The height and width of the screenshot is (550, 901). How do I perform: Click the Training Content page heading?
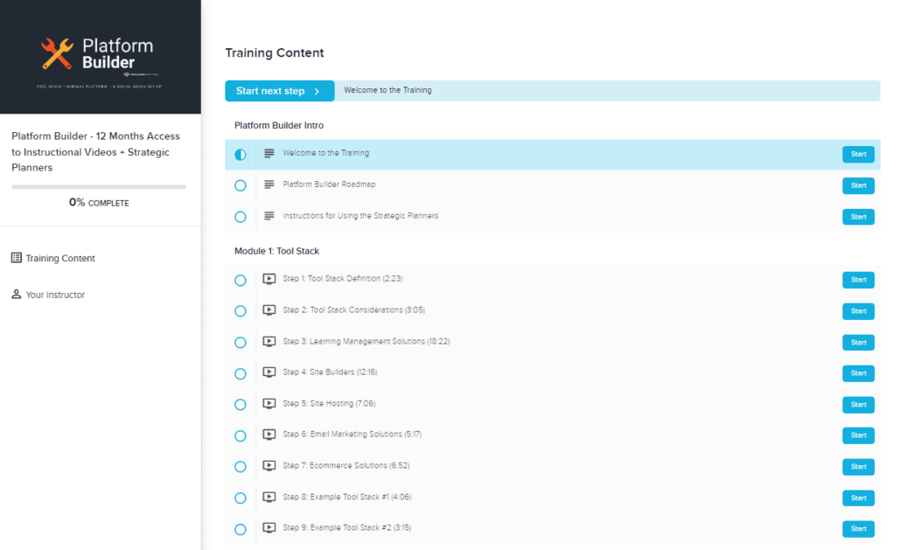point(275,52)
